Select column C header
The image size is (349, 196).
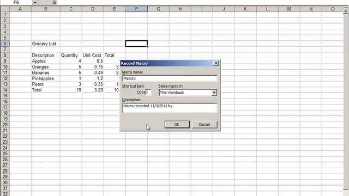[x=71, y=9]
